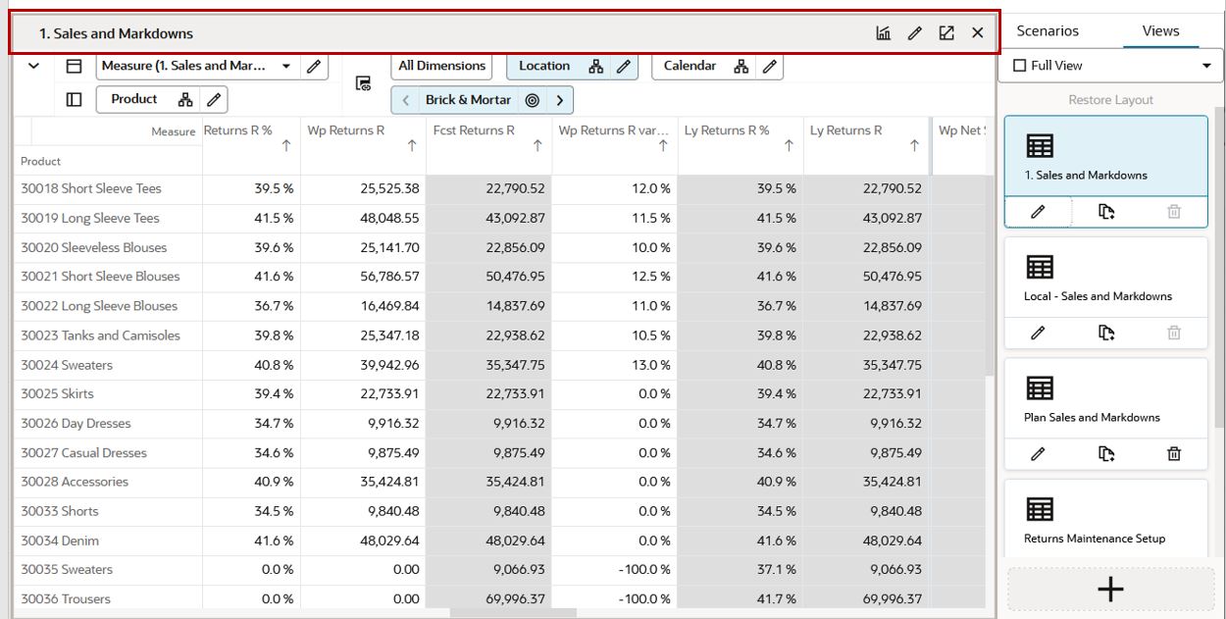1226x619 pixels.
Task: Click the Restore Layout option
Action: (1109, 98)
